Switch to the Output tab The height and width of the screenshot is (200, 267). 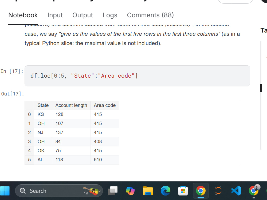(83, 15)
